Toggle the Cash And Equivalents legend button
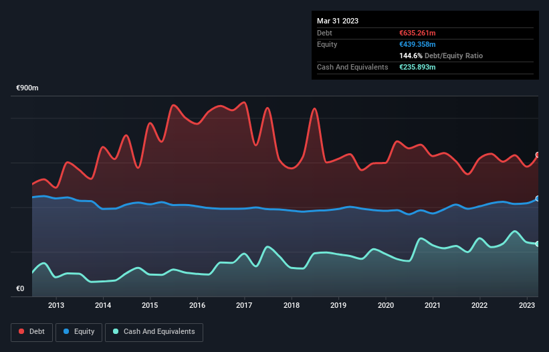549x352 pixels. pyautogui.click(x=154, y=332)
